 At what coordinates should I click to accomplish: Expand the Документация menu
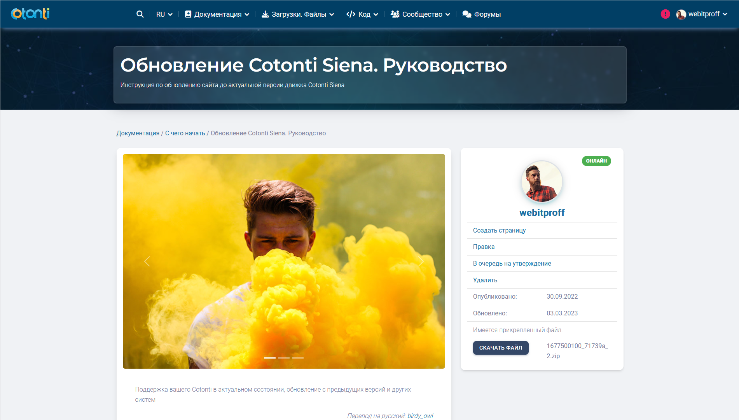coord(217,14)
